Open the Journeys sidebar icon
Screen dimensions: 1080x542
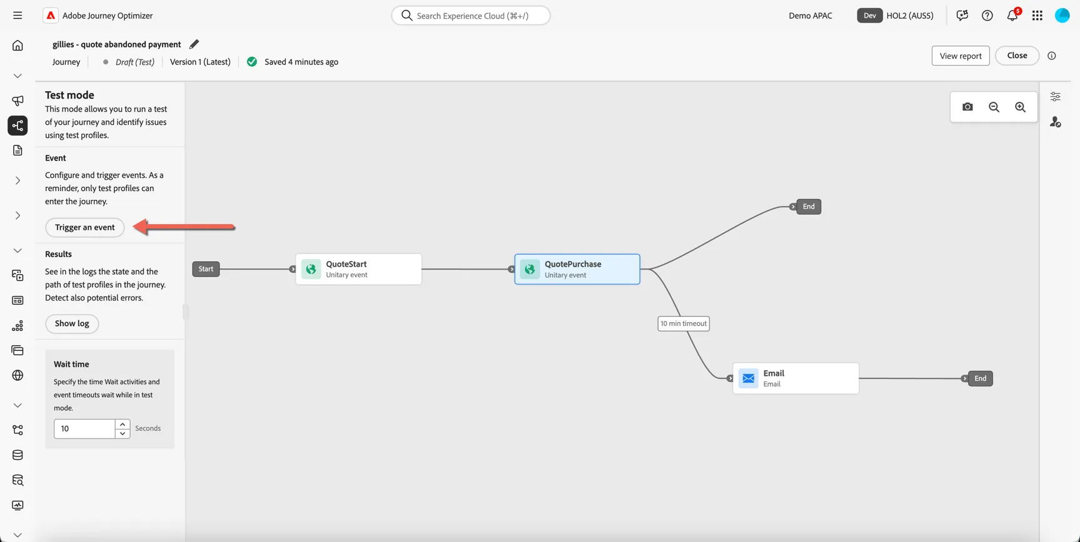(17, 126)
